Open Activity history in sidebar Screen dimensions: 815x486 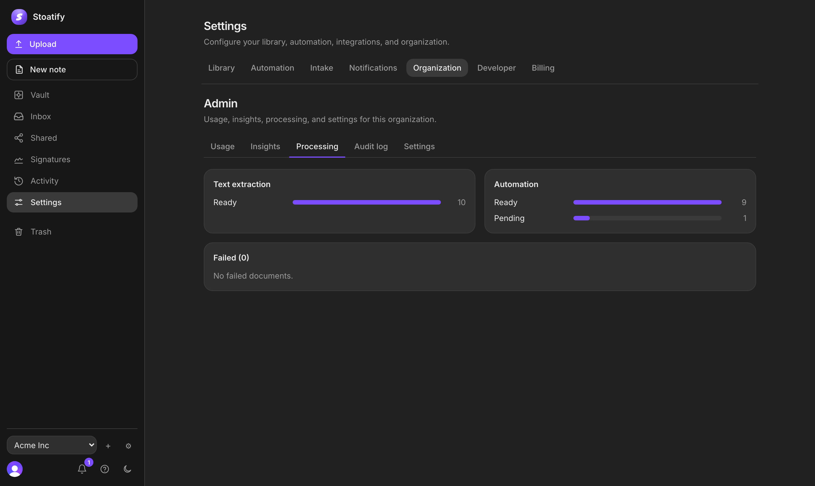coord(72,181)
